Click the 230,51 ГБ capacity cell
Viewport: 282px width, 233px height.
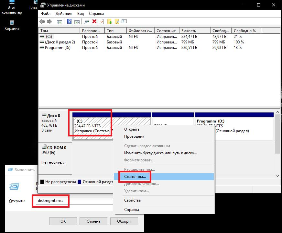click(189, 48)
